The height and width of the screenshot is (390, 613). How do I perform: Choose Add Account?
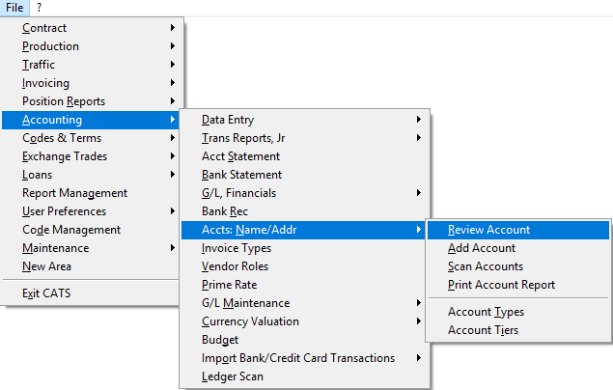(x=518, y=248)
